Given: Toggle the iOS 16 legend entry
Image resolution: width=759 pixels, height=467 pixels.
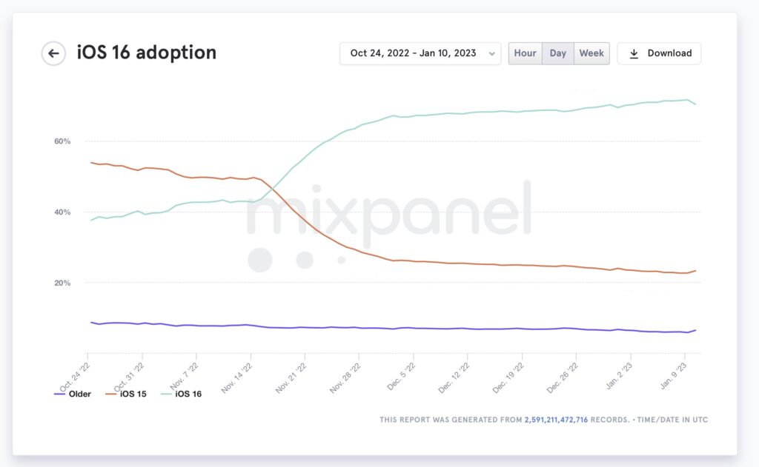Looking at the screenshot, I should click(x=181, y=394).
